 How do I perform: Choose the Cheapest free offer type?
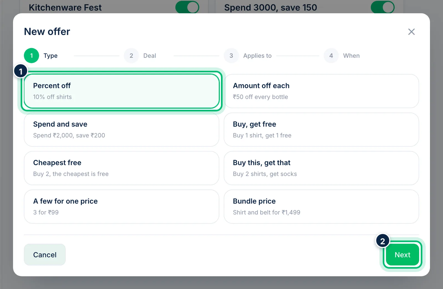click(122, 168)
